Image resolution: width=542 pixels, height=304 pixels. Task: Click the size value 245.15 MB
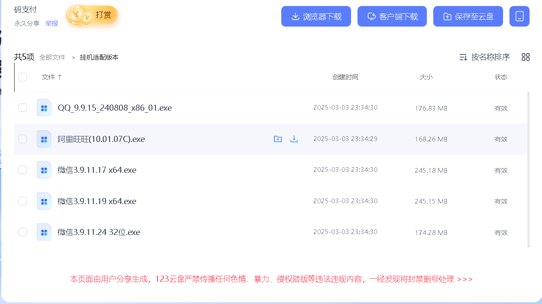pyautogui.click(x=431, y=201)
